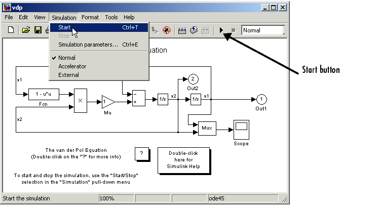Select Normal simulation mode in menu

(66, 58)
